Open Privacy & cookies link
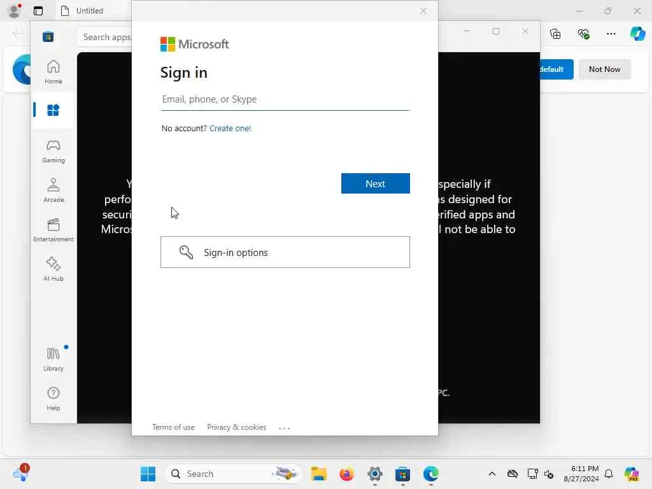652x489 pixels. coord(236,427)
